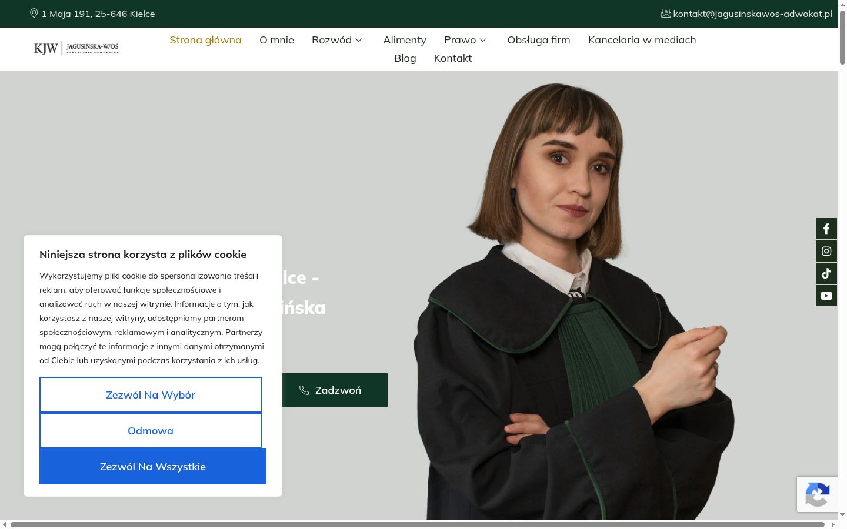Click the vertical scrollbar thumb

tap(843, 36)
